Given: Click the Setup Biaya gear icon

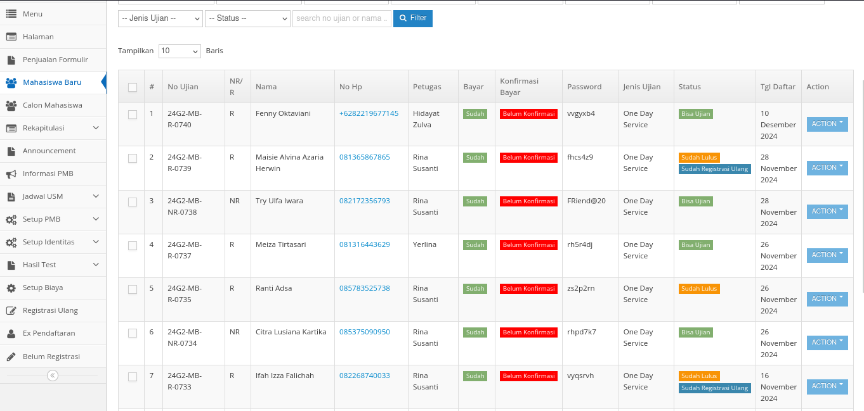Looking at the screenshot, I should [11, 288].
